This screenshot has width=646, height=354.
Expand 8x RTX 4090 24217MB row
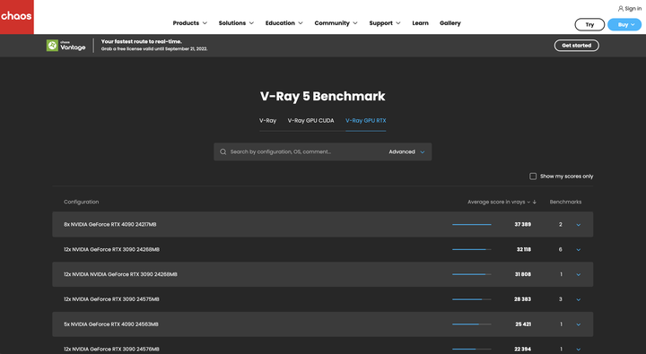tap(579, 225)
